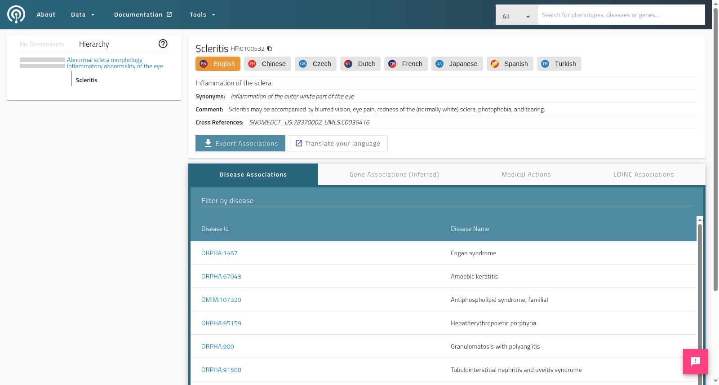Select English language button
This screenshot has width=719, height=385.
(218, 64)
